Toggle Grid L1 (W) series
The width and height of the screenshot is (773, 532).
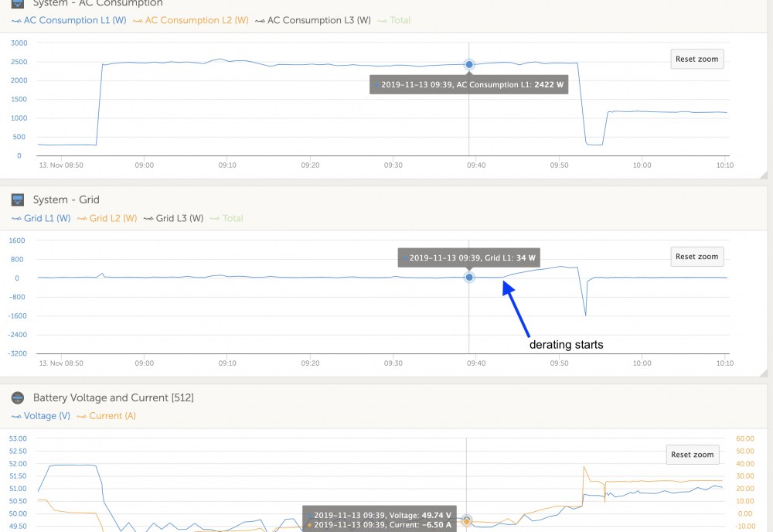41,218
